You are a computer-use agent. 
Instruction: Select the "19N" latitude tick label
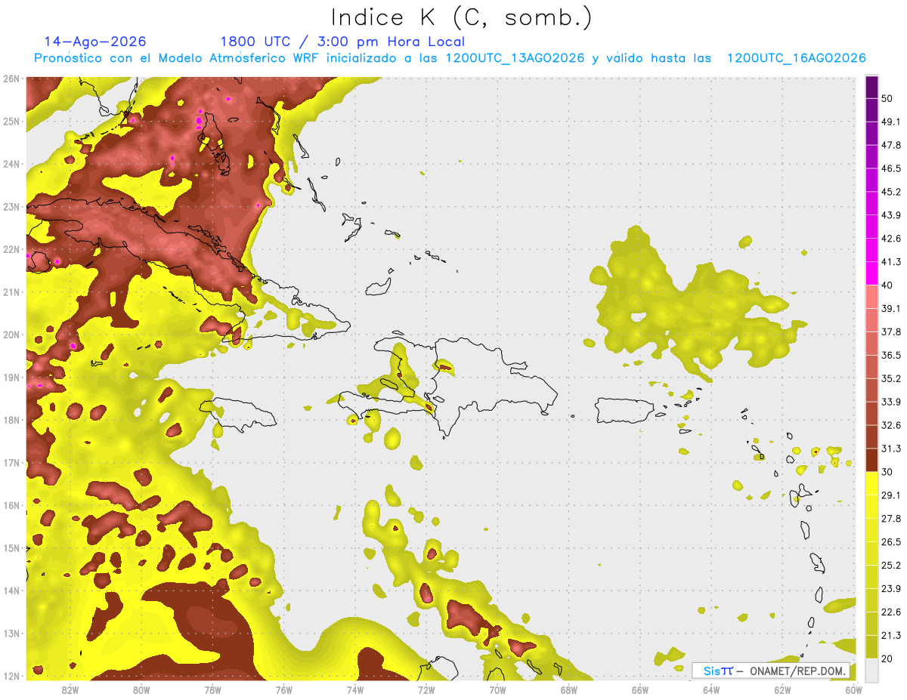click(x=11, y=378)
